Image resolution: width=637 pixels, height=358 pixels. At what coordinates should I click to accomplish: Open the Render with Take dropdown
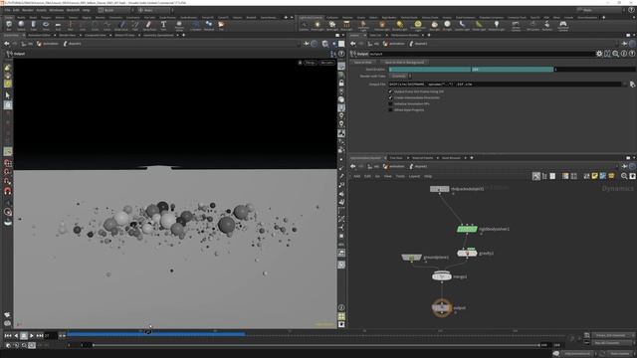(x=400, y=76)
